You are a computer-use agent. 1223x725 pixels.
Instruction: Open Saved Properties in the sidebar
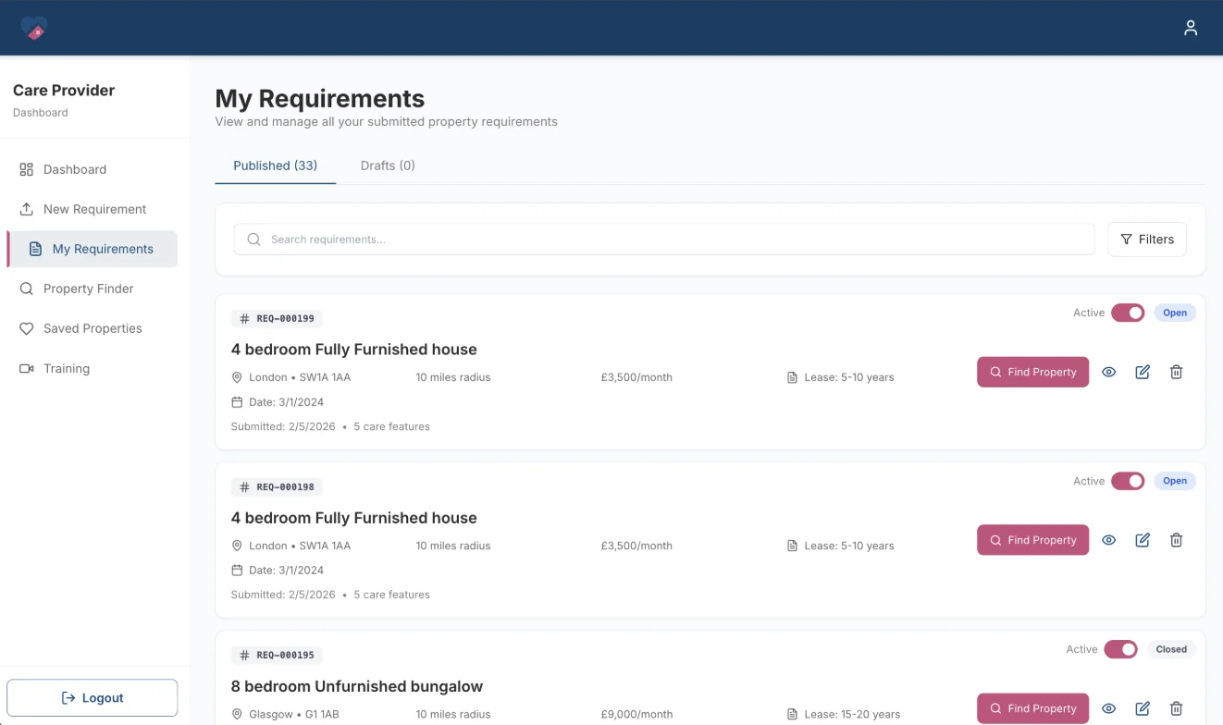[92, 328]
